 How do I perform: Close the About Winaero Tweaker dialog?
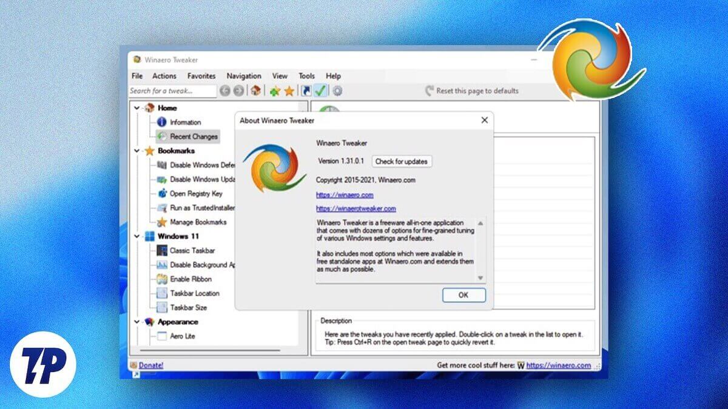[484, 120]
